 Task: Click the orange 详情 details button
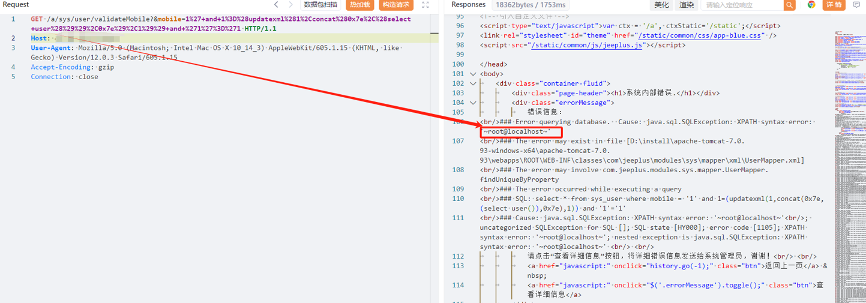click(834, 5)
